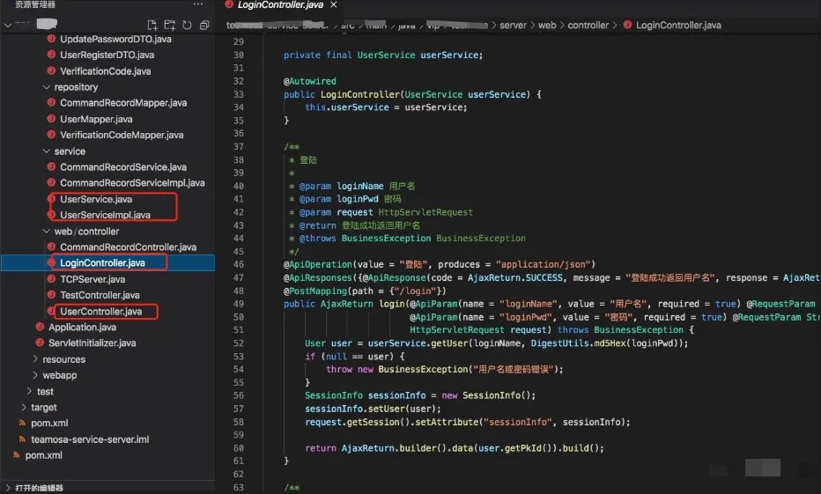Open TCPServer.java file
The width and height of the screenshot is (821, 494).
click(x=92, y=279)
